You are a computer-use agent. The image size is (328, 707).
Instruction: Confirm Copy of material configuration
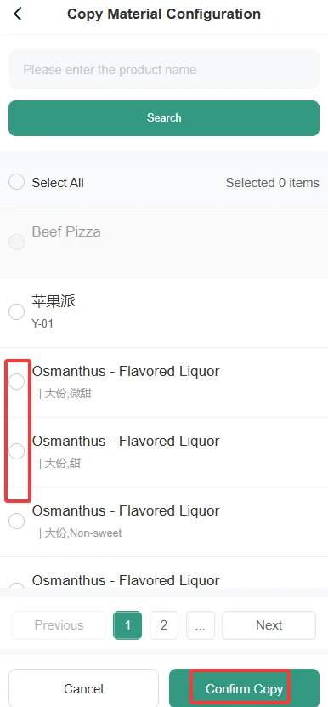(x=244, y=688)
